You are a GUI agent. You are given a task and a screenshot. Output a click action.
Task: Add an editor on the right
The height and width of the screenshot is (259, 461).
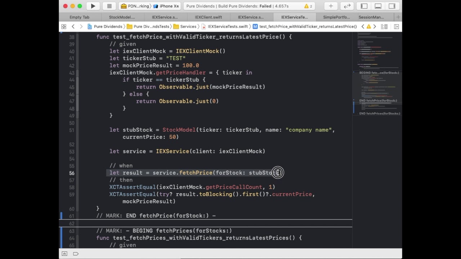[x=396, y=27]
